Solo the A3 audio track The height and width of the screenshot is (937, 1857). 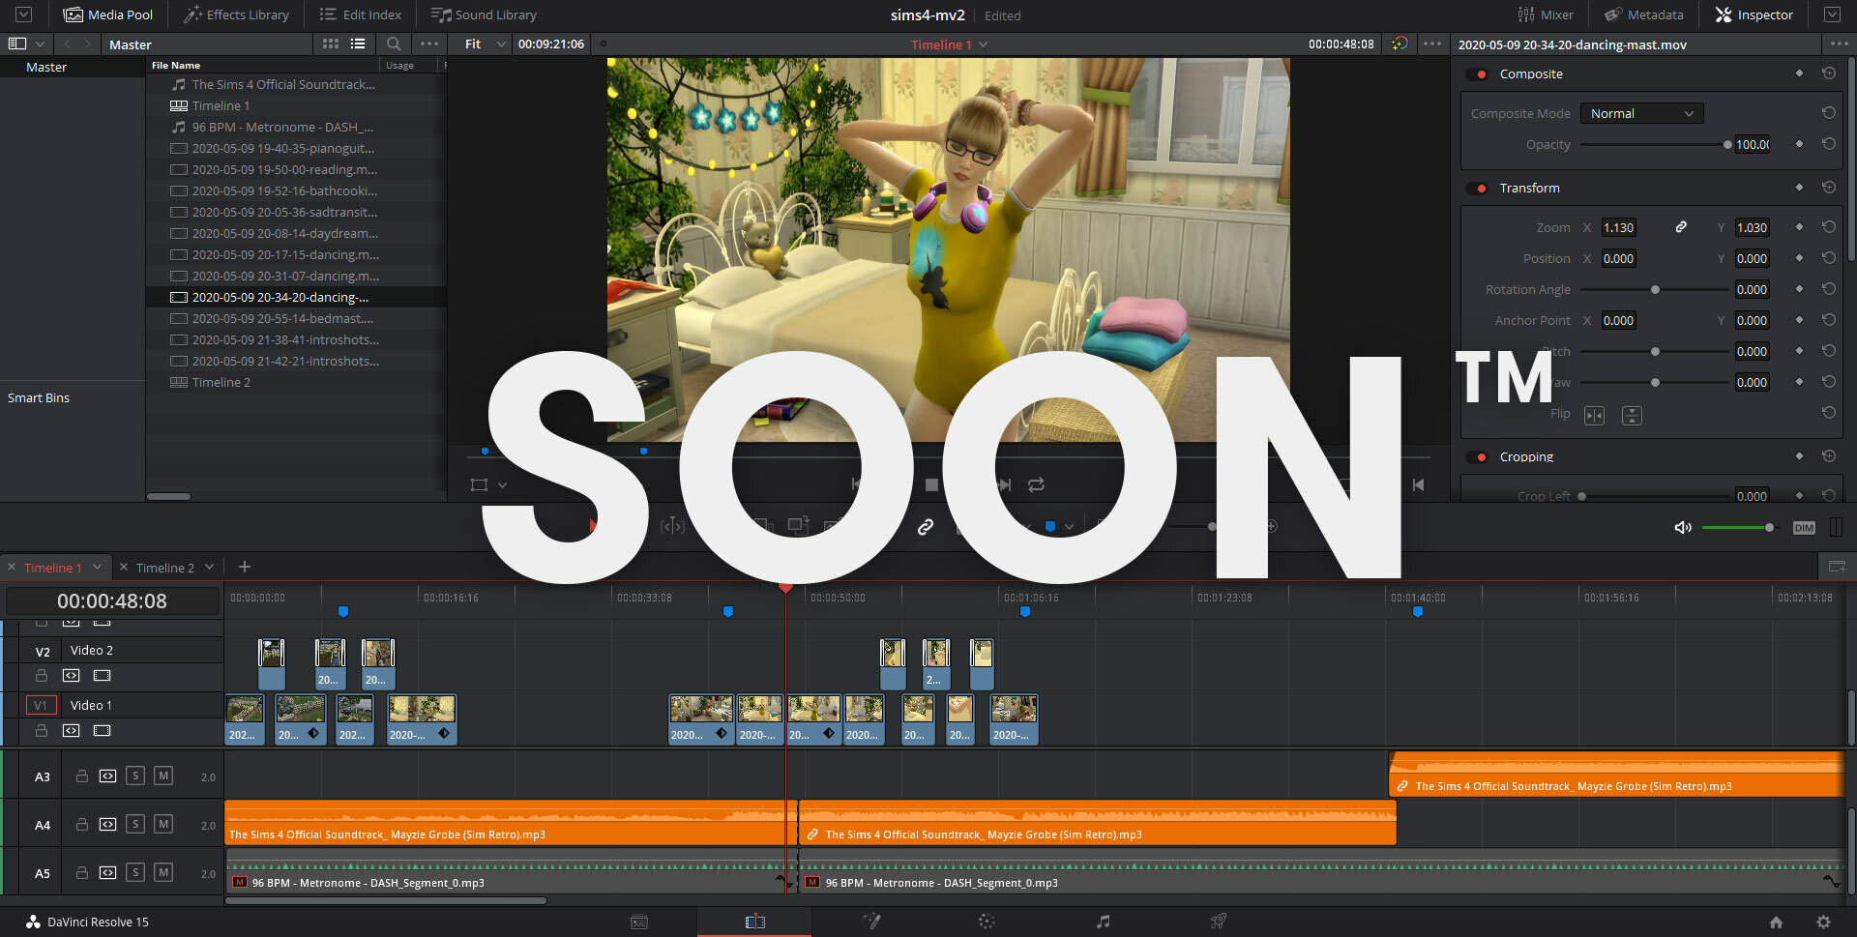[135, 776]
